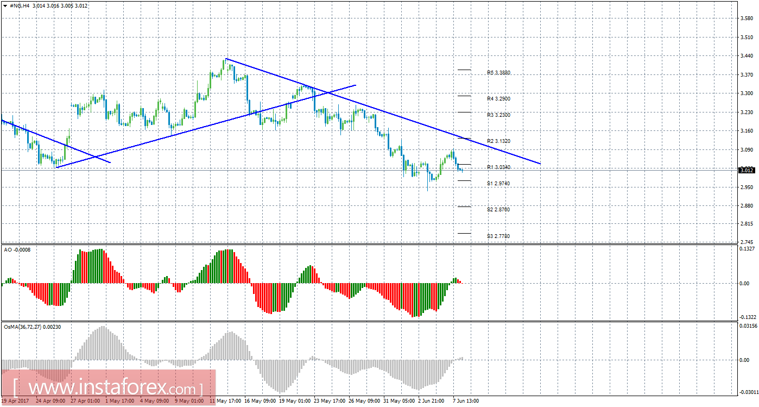The width and height of the screenshot is (759, 407).
Task: Select the R1 3.0340 pivot label
Action: [x=498, y=167]
